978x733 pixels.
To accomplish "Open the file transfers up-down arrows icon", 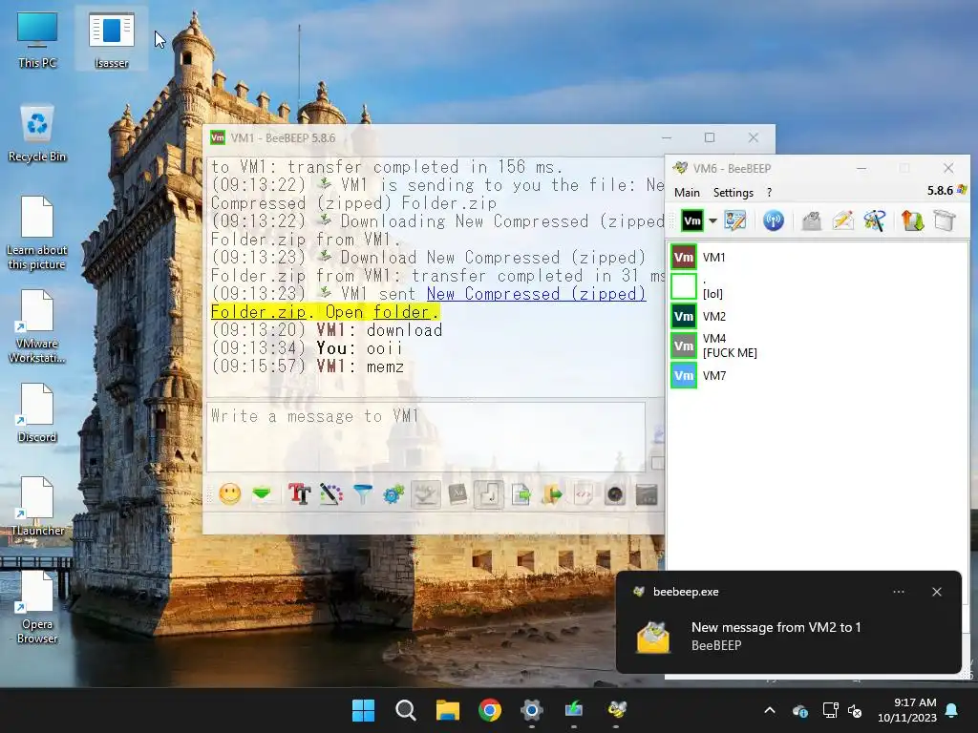I will (912, 220).
